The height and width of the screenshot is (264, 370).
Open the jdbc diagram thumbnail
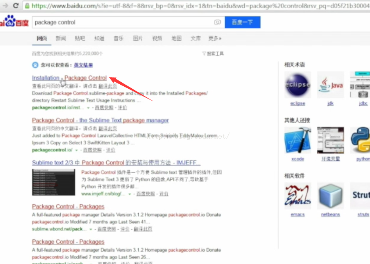click(x=360, y=85)
